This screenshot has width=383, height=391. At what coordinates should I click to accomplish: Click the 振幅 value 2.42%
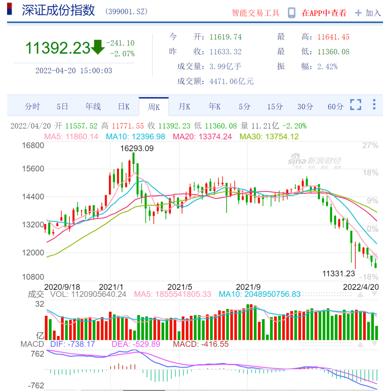point(327,67)
